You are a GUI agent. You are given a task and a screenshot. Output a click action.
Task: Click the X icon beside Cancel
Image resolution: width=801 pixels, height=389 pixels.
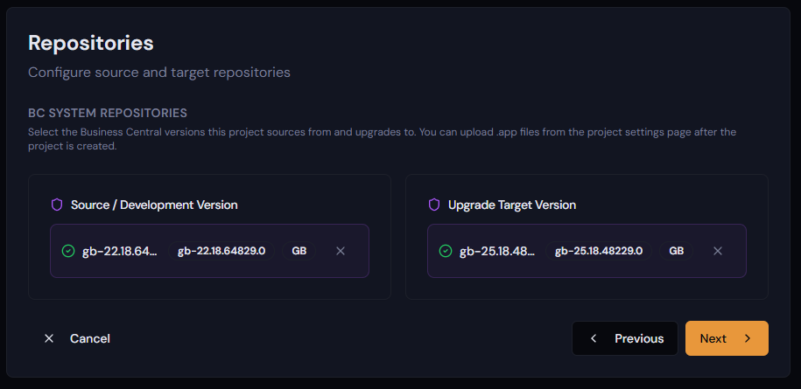click(49, 338)
